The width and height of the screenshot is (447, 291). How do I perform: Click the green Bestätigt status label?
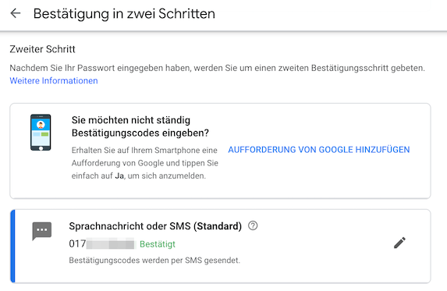tap(158, 244)
